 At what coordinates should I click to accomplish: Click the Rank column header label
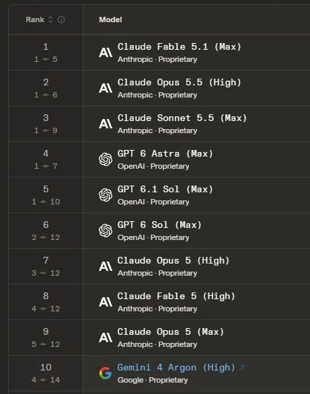pos(35,19)
